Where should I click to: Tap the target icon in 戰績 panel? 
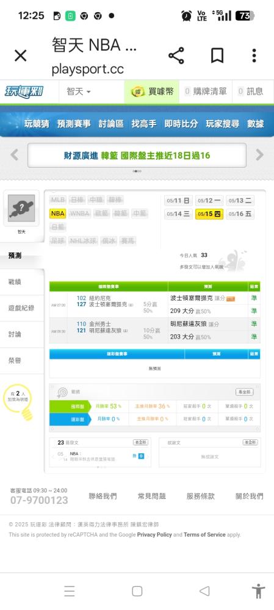point(62,392)
